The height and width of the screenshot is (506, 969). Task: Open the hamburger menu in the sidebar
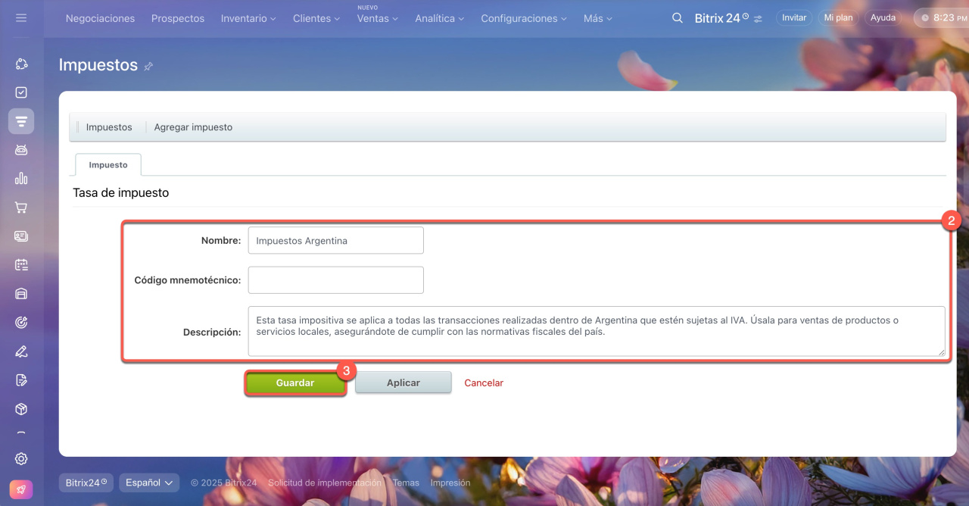click(21, 17)
